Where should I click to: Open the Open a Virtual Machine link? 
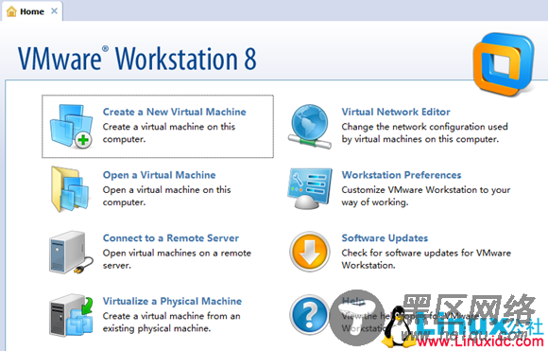click(x=159, y=175)
